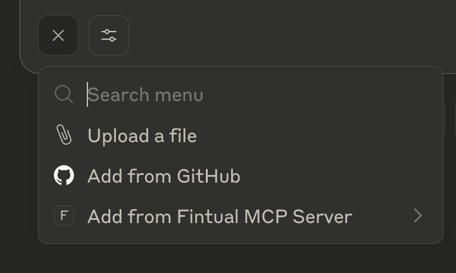
Task: Open the tools settings sliders button
Action: pos(109,35)
